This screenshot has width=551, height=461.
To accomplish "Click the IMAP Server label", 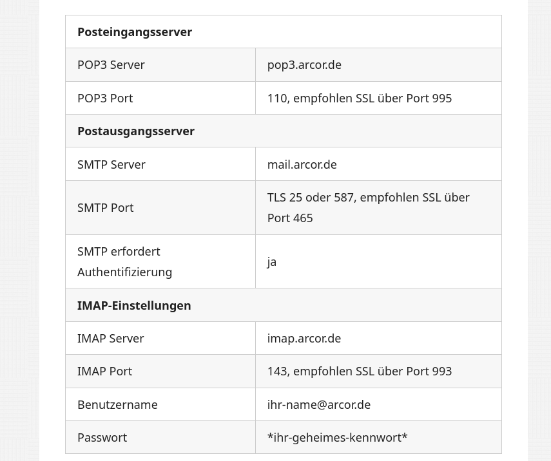I will pos(110,339).
